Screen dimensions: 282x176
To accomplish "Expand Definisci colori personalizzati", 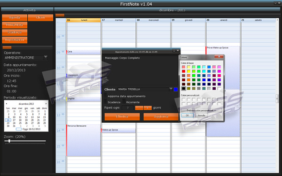I will point(202,110).
